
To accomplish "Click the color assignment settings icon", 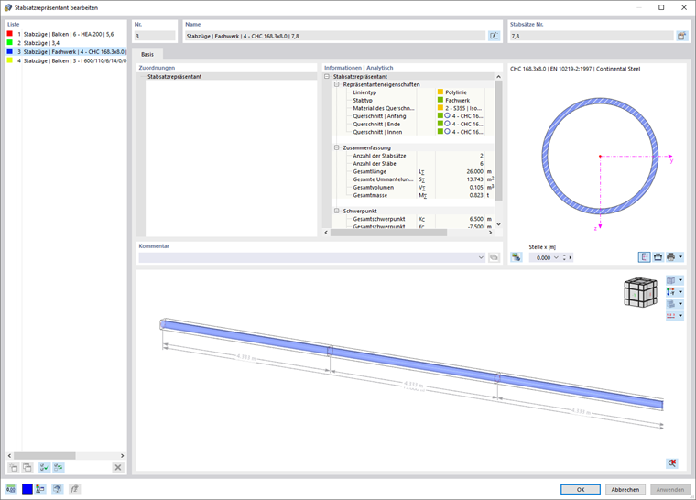I will coord(40,489).
